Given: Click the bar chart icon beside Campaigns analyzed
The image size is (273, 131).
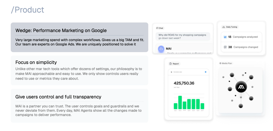Looking at the screenshot, I should pos(225,37).
